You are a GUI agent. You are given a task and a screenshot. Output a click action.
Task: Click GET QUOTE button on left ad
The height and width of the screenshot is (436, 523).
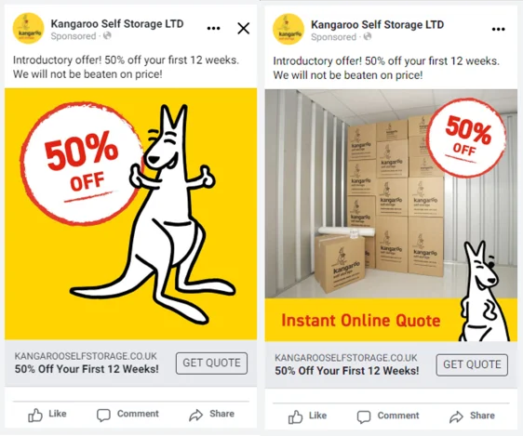pyautogui.click(x=211, y=363)
